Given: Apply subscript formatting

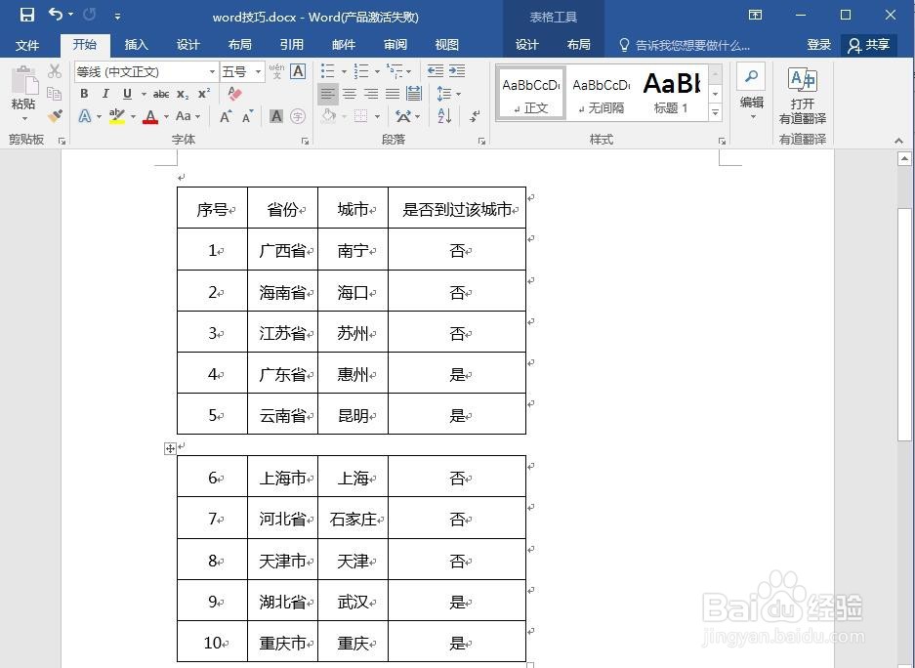Looking at the screenshot, I should 182,94.
